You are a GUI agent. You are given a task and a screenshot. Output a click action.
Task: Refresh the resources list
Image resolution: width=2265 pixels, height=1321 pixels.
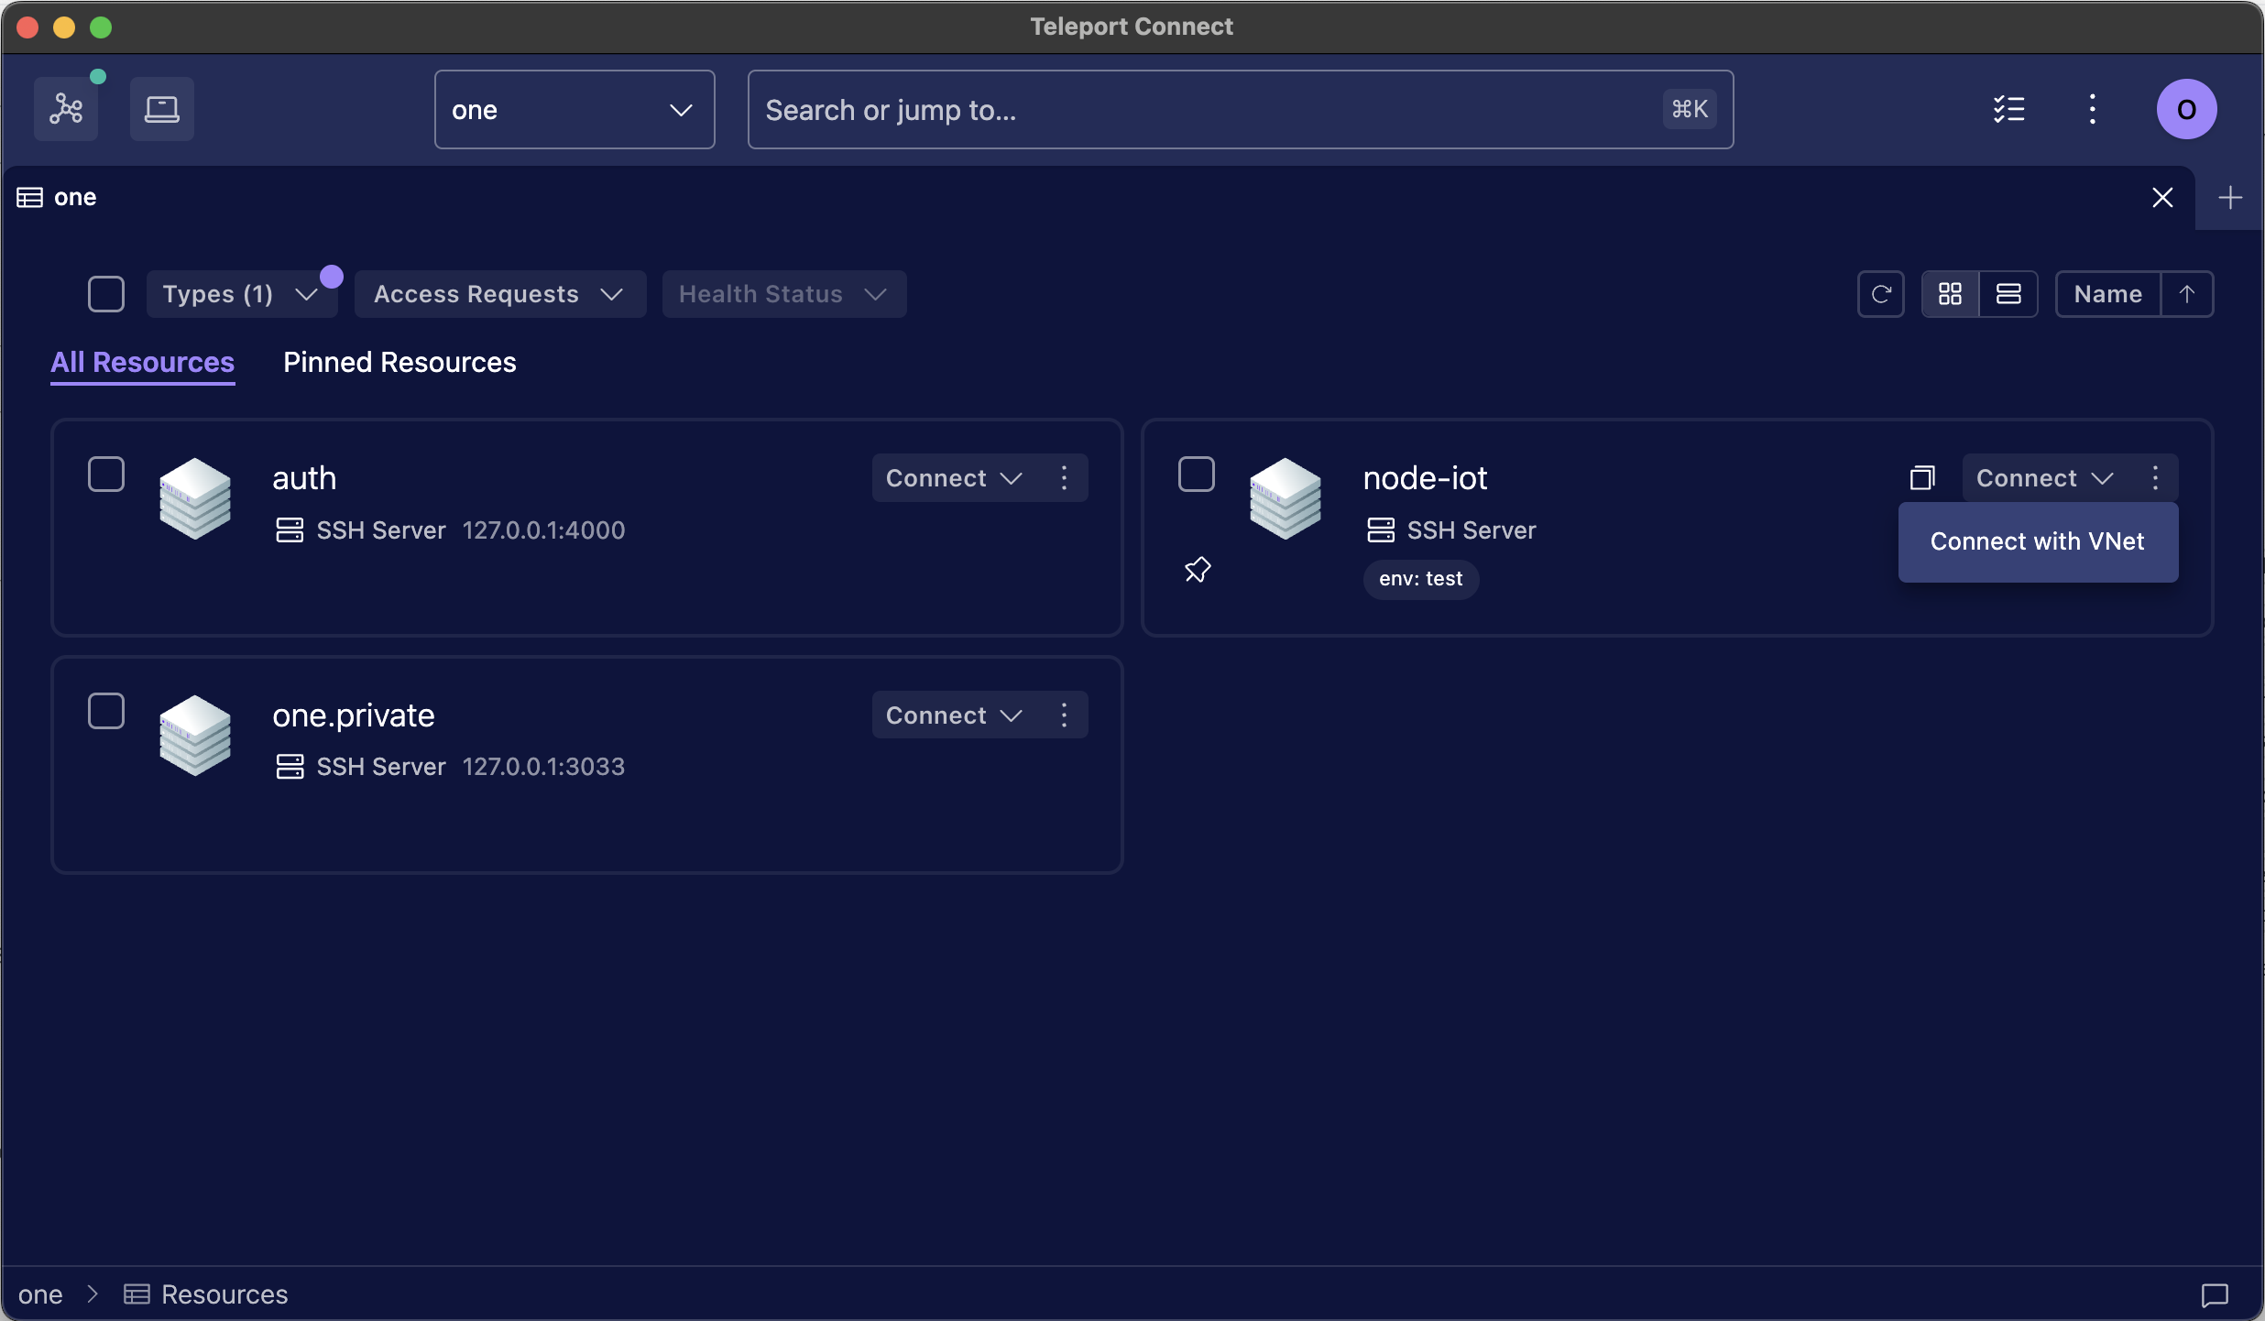[x=1881, y=293]
